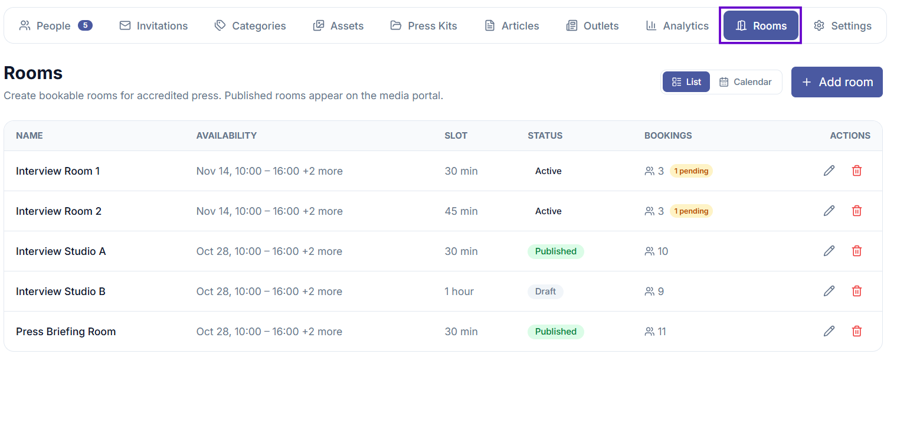Switch to the Press Kits tab
This screenshot has width=897, height=429.
424,25
